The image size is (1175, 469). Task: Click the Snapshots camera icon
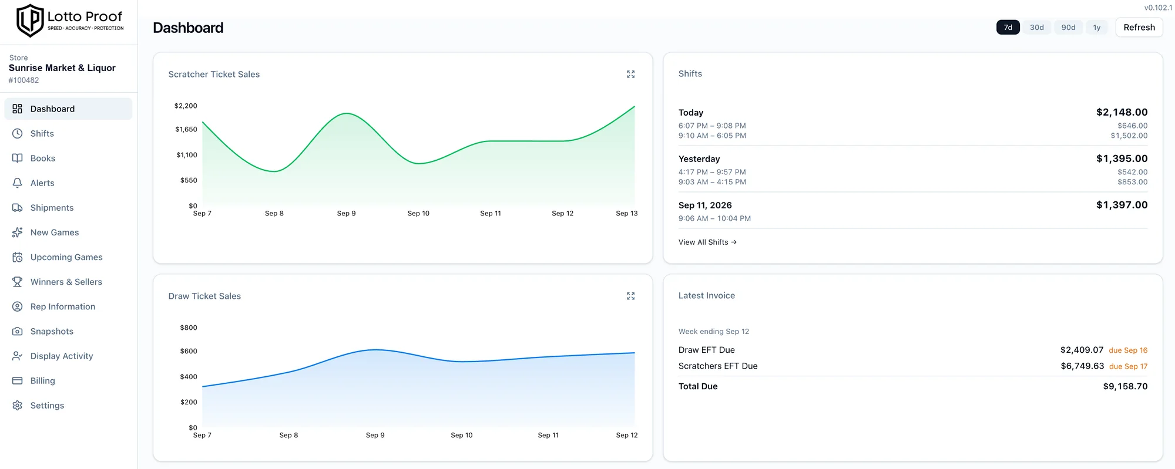(18, 331)
